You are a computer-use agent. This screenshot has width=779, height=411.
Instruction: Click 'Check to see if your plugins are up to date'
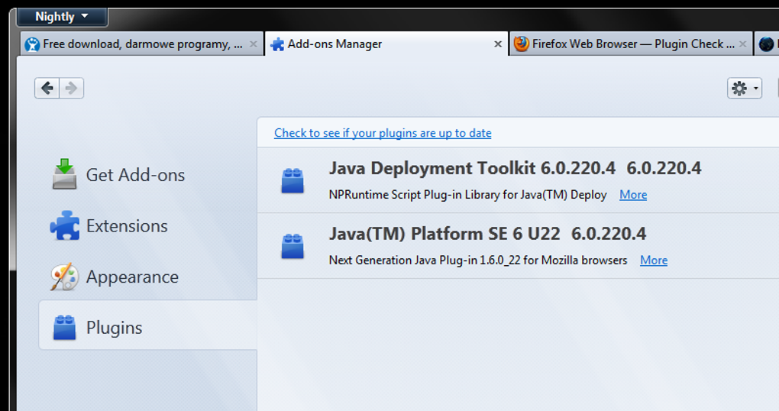[383, 133]
